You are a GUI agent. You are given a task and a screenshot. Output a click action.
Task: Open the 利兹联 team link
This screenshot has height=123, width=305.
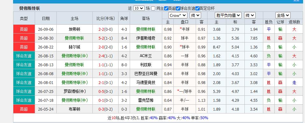pyautogui.click(x=146, y=65)
